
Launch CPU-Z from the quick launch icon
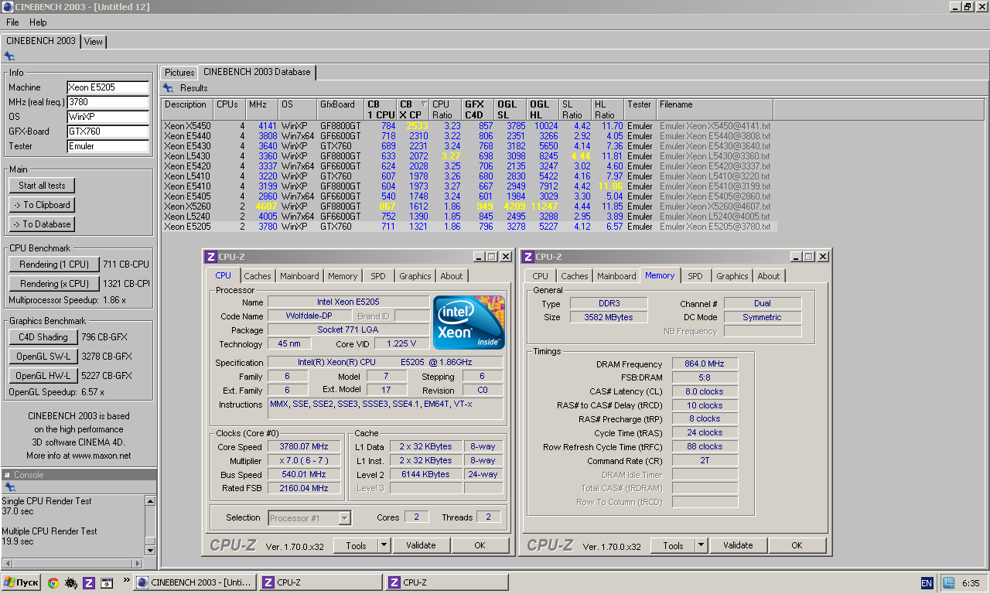(89, 583)
